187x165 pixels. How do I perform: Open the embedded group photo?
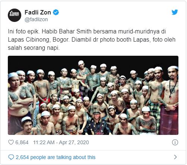click(93, 95)
